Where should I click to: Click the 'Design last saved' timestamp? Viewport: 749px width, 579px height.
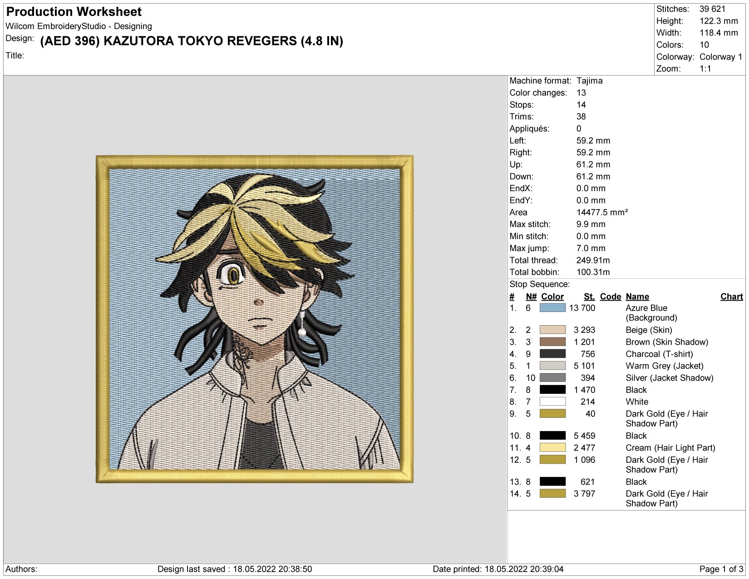coord(235,569)
